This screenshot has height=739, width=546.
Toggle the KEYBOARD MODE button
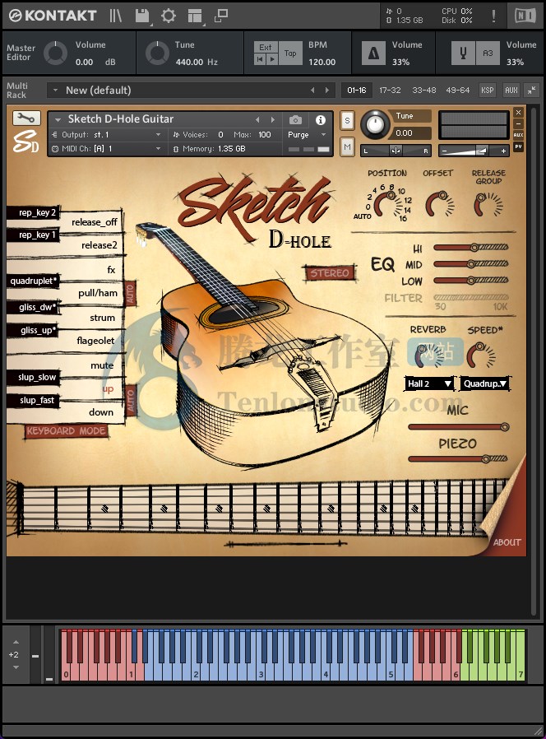point(66,431)
